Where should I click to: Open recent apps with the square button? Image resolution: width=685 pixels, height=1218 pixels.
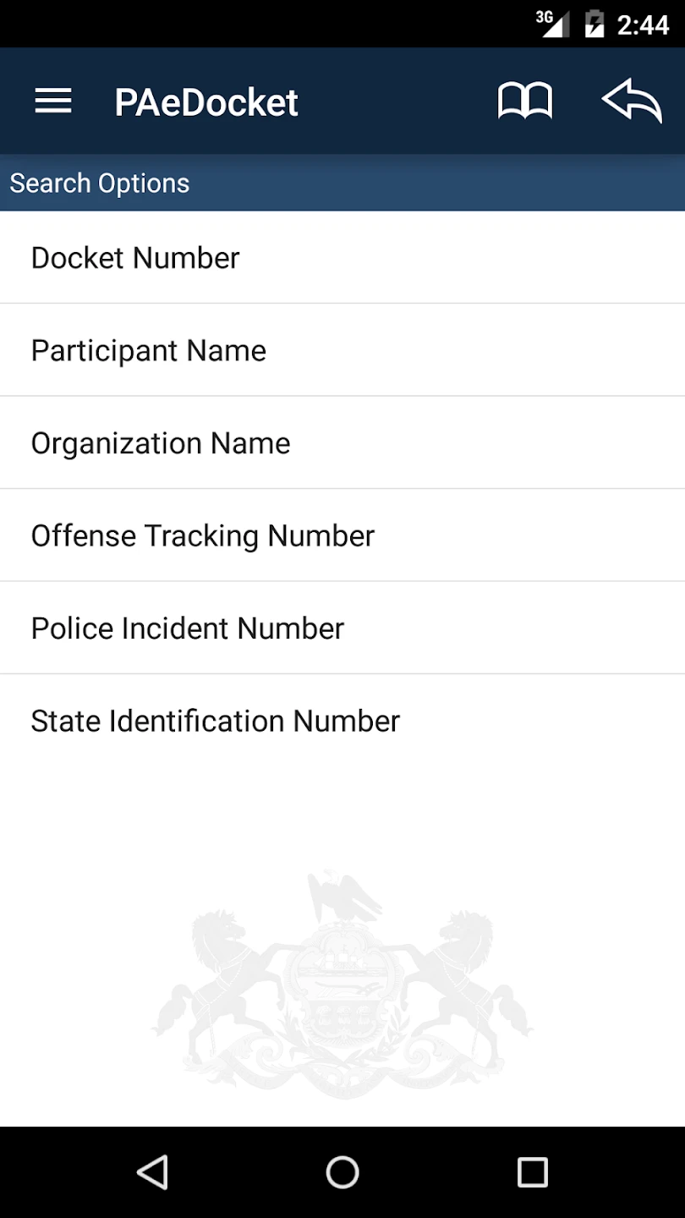533,1172
